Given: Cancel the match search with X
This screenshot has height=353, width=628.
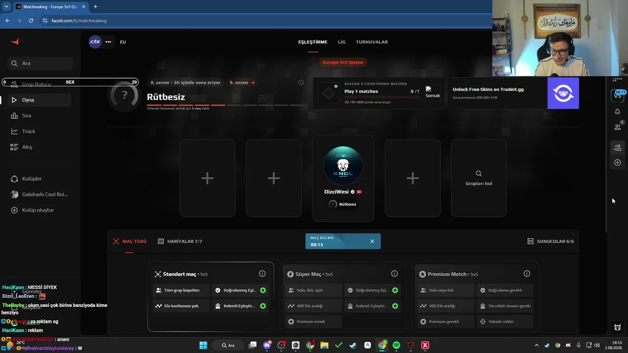Looking at the screenshot, I should coord(372,241).
